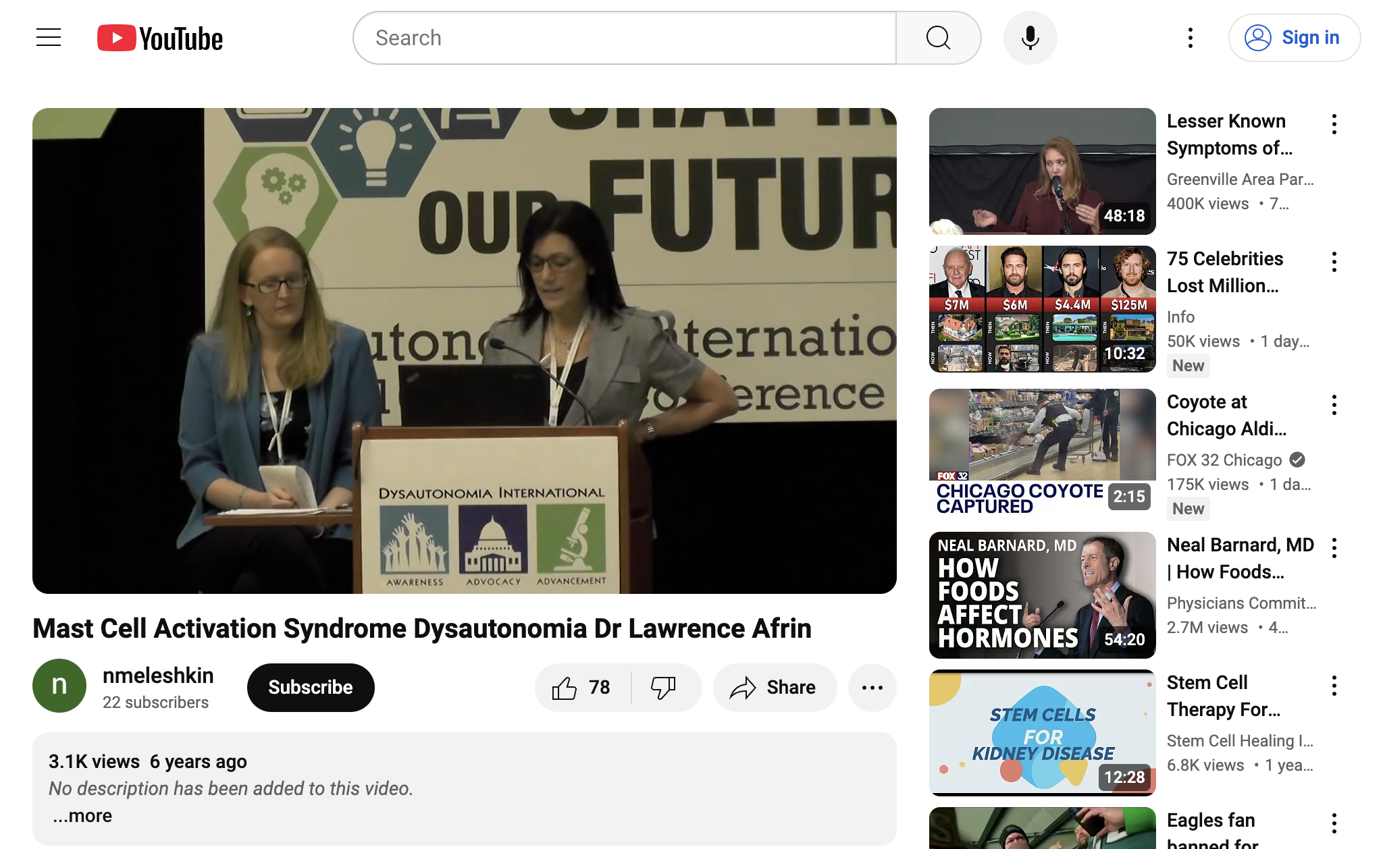Click the FOX 32 verified checkmark
Image resolution: width=1383 pixels, height=849 pixels.
pyautogui.click(x=1297, y=460)
